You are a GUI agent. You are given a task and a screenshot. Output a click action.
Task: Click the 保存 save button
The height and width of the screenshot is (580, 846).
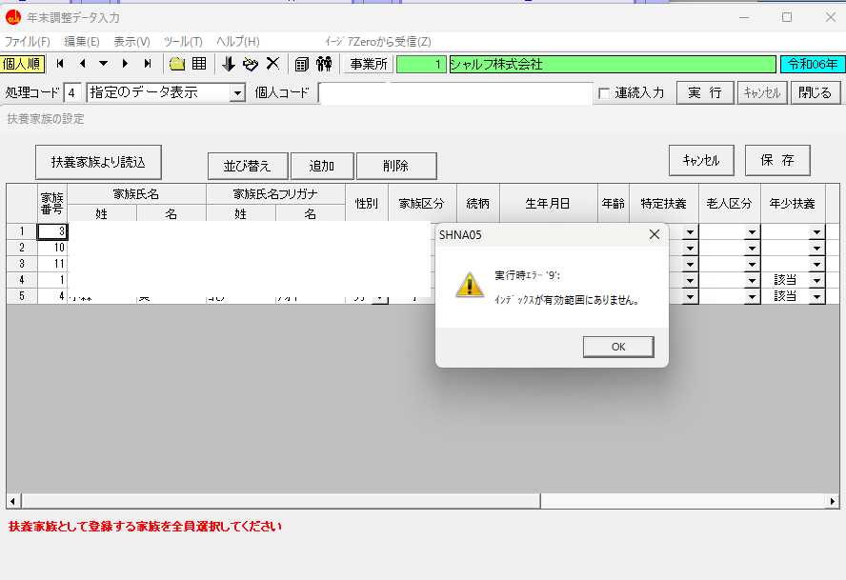click(x=777, y=161)
